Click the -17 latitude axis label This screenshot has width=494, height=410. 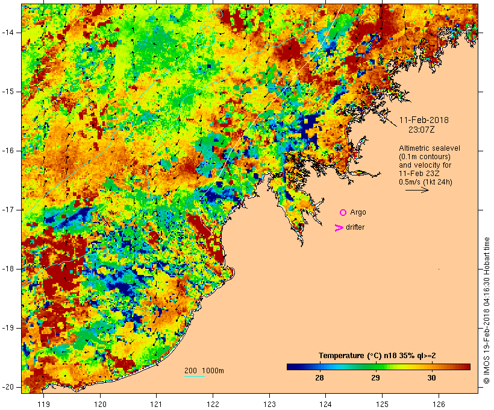(x=8, y=210)
